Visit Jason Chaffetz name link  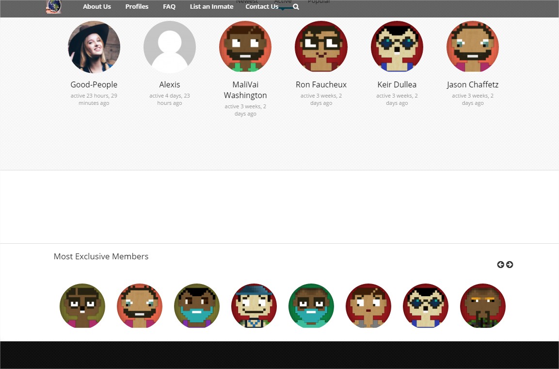[x=473, y=84]
